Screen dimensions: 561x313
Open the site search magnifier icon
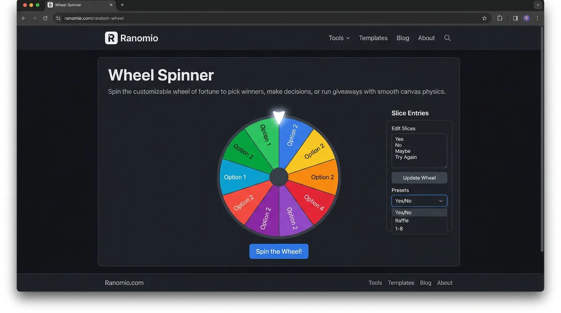pyautogui.click(x=447, y=38)
